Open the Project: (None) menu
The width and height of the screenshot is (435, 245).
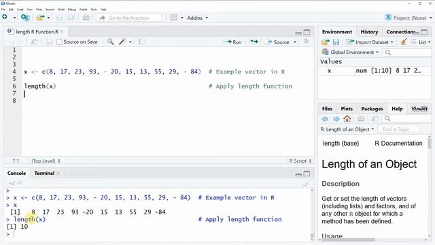(408, 18)
